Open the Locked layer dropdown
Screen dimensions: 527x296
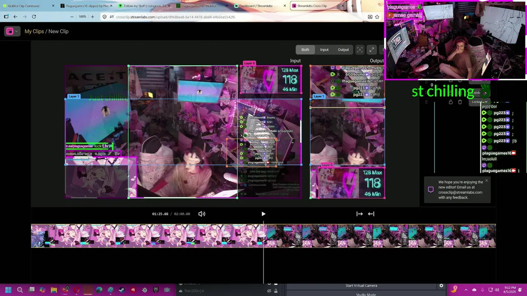tap(480, 102)
